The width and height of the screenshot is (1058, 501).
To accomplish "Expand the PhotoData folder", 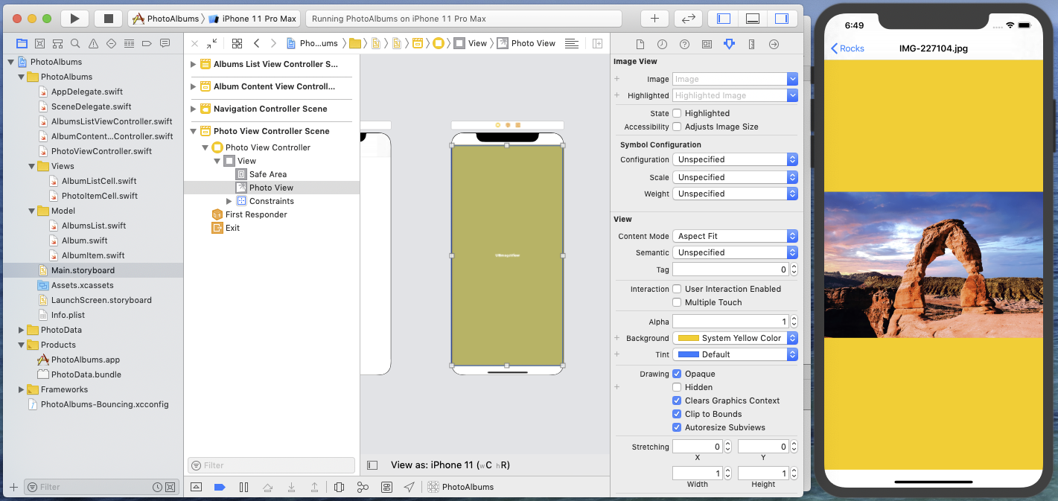I will [22, 330].
